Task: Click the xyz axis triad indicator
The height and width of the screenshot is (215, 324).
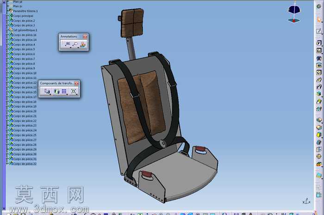Action: pyautogui.click(x=306, y=201)
